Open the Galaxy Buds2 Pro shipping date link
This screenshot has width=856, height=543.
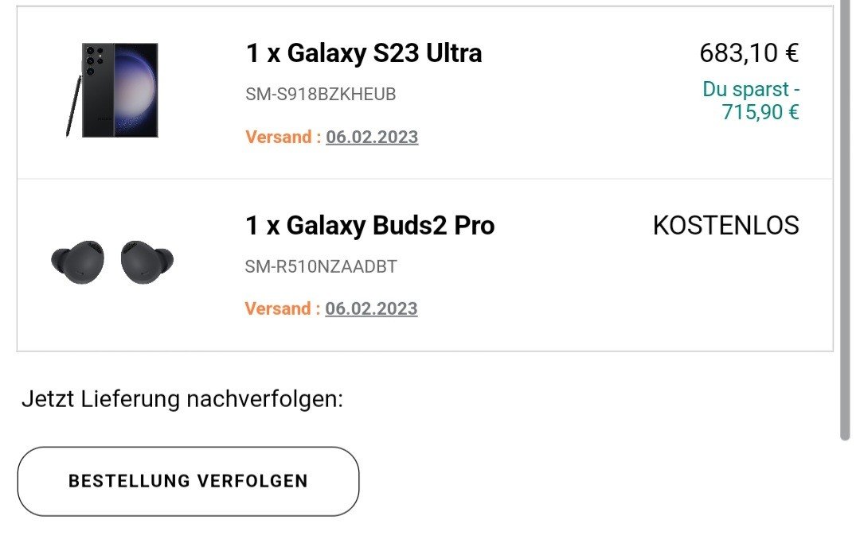371,308
